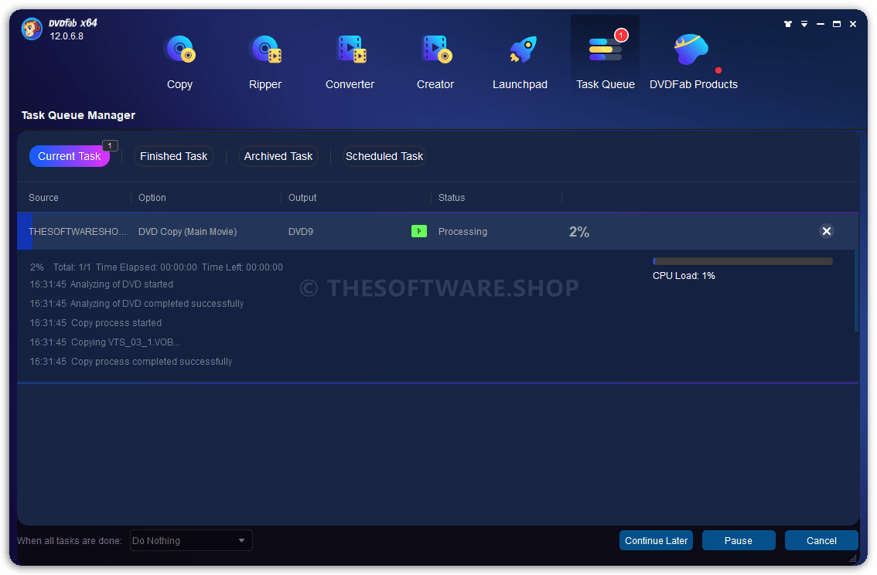Click the version number 12.0.6.8
Screen dimensions: 877x575
click(x=67, y=36)
